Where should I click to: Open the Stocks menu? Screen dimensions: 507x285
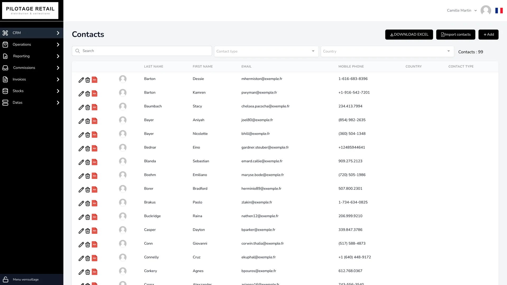(32, 91)
